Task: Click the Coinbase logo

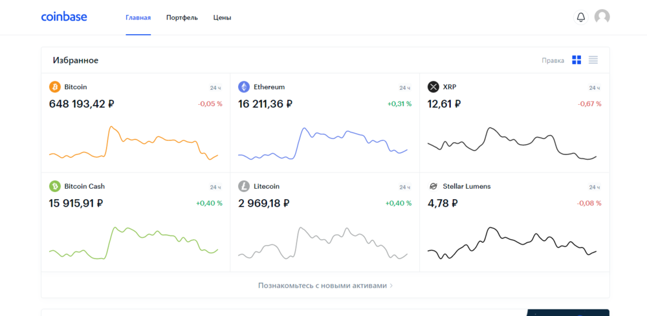Action: (x=64, y=17)
